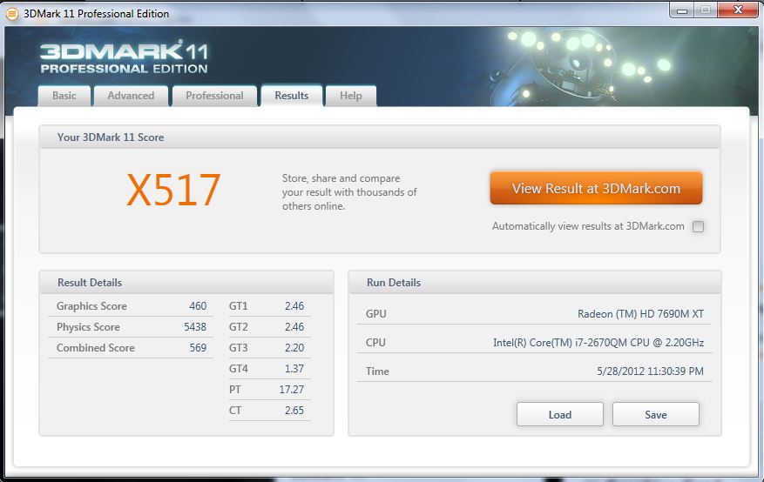The width and height of the screenshot is (764, 482).
Task: Click the Physics Score label
Action: (x=88, y=327)
